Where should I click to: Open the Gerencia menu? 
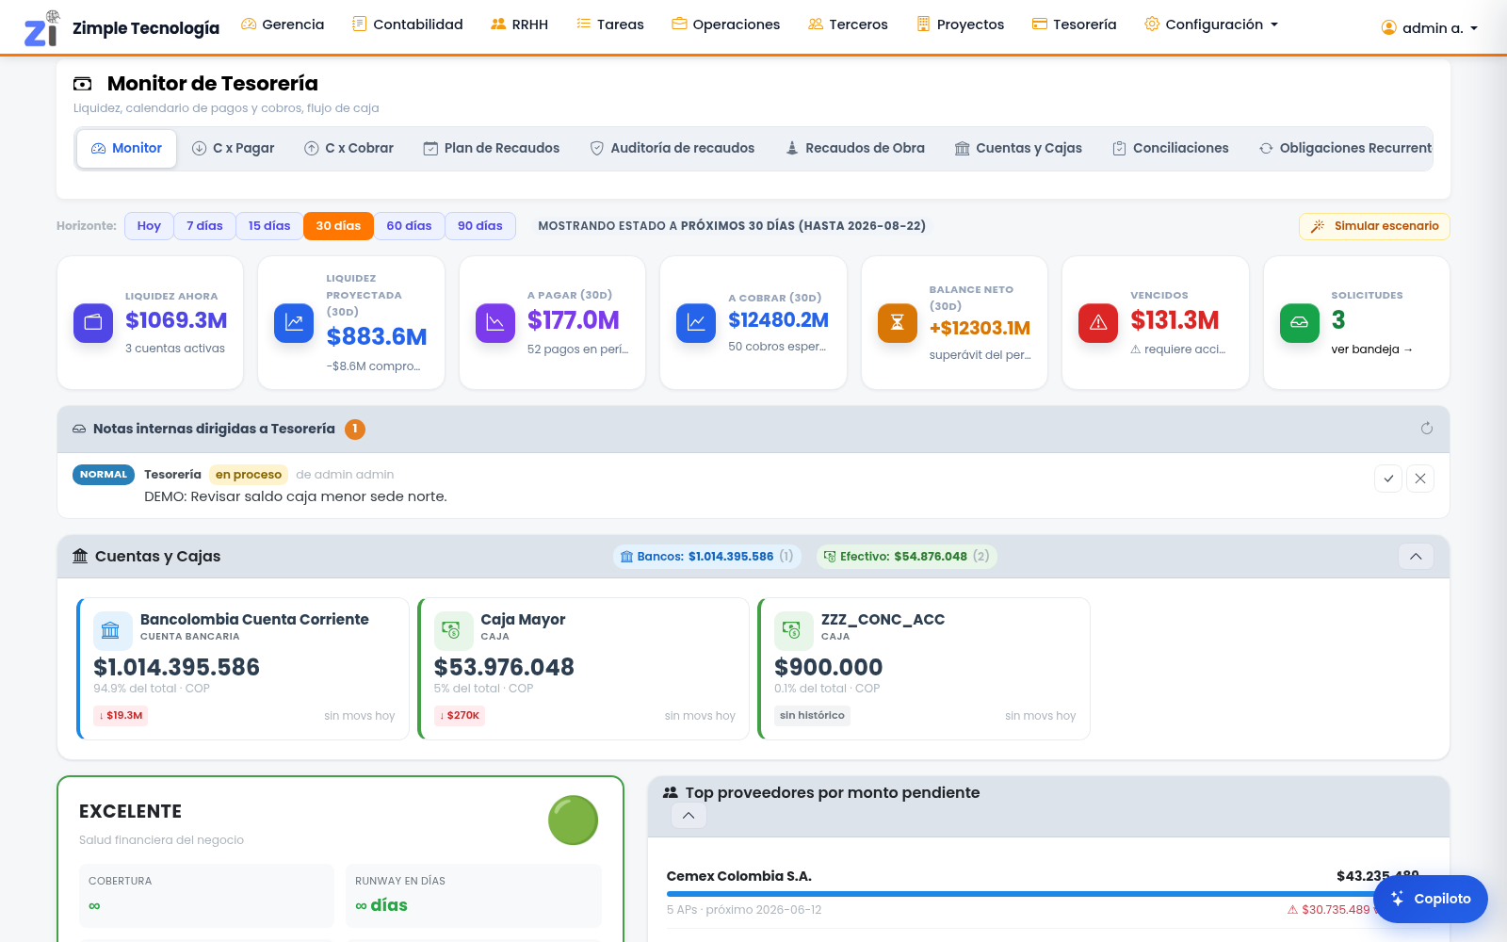tap(283, 24)
